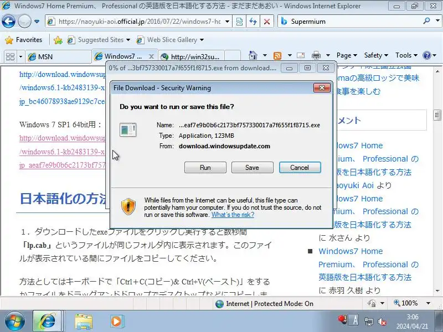This screenshot has height=332, width=443.
Task: Click the 100% zoom level button
Action: point(406,303)
